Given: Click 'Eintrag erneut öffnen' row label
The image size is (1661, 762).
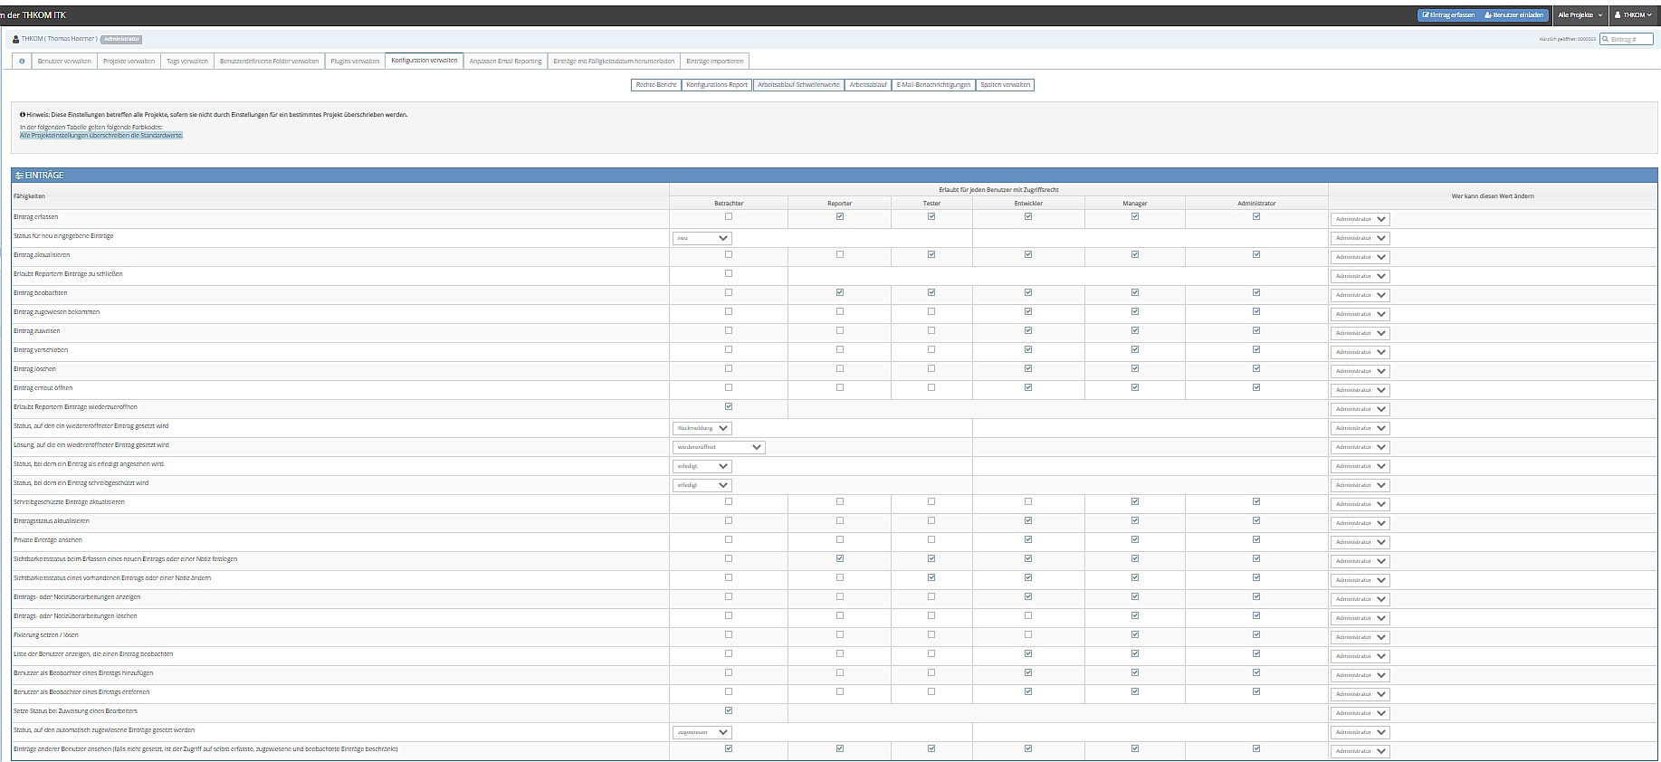Looking at the screenshot, I should (x=43, y=388).
